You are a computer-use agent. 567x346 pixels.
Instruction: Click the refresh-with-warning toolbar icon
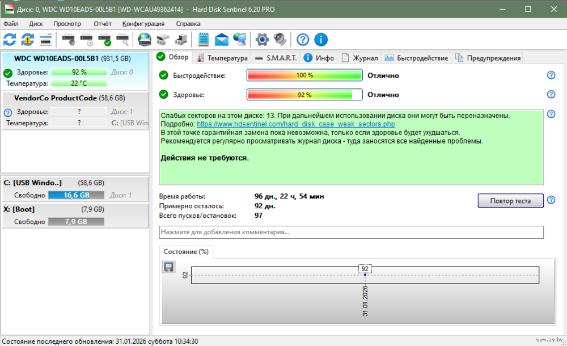point(28,39)
